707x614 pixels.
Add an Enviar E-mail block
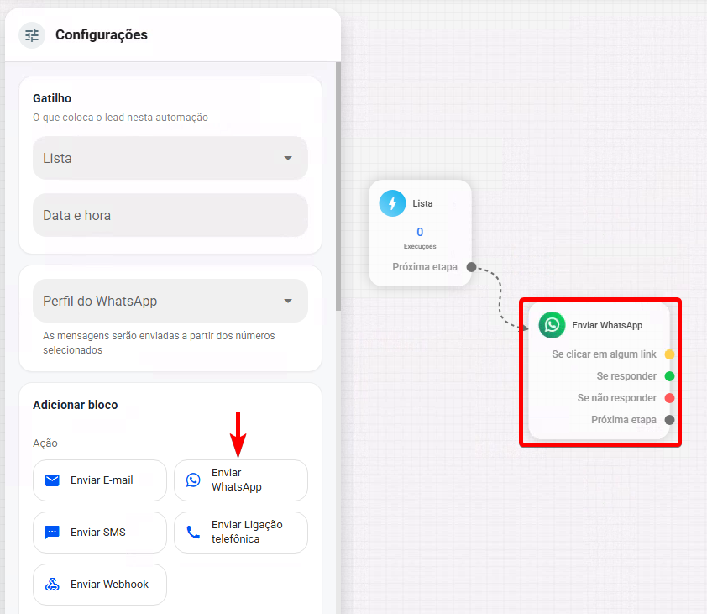pyautogui.click(x=100, y=480)
